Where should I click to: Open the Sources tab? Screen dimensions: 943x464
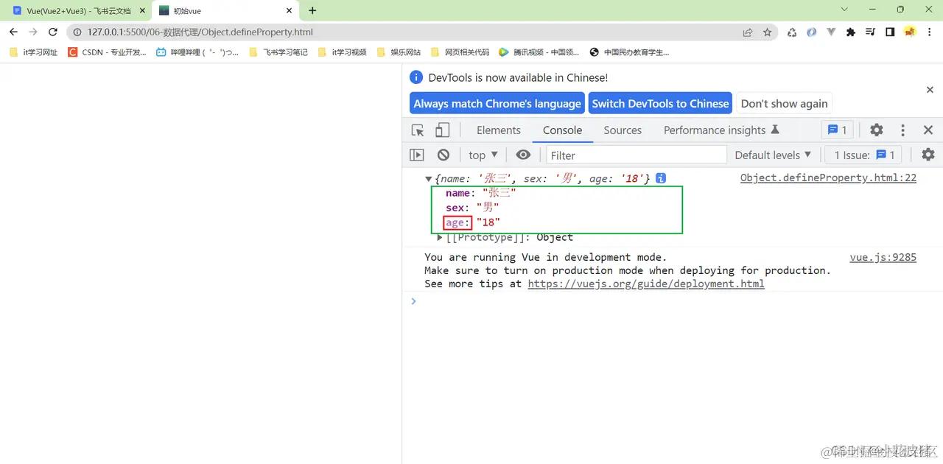tap(623, 130)
